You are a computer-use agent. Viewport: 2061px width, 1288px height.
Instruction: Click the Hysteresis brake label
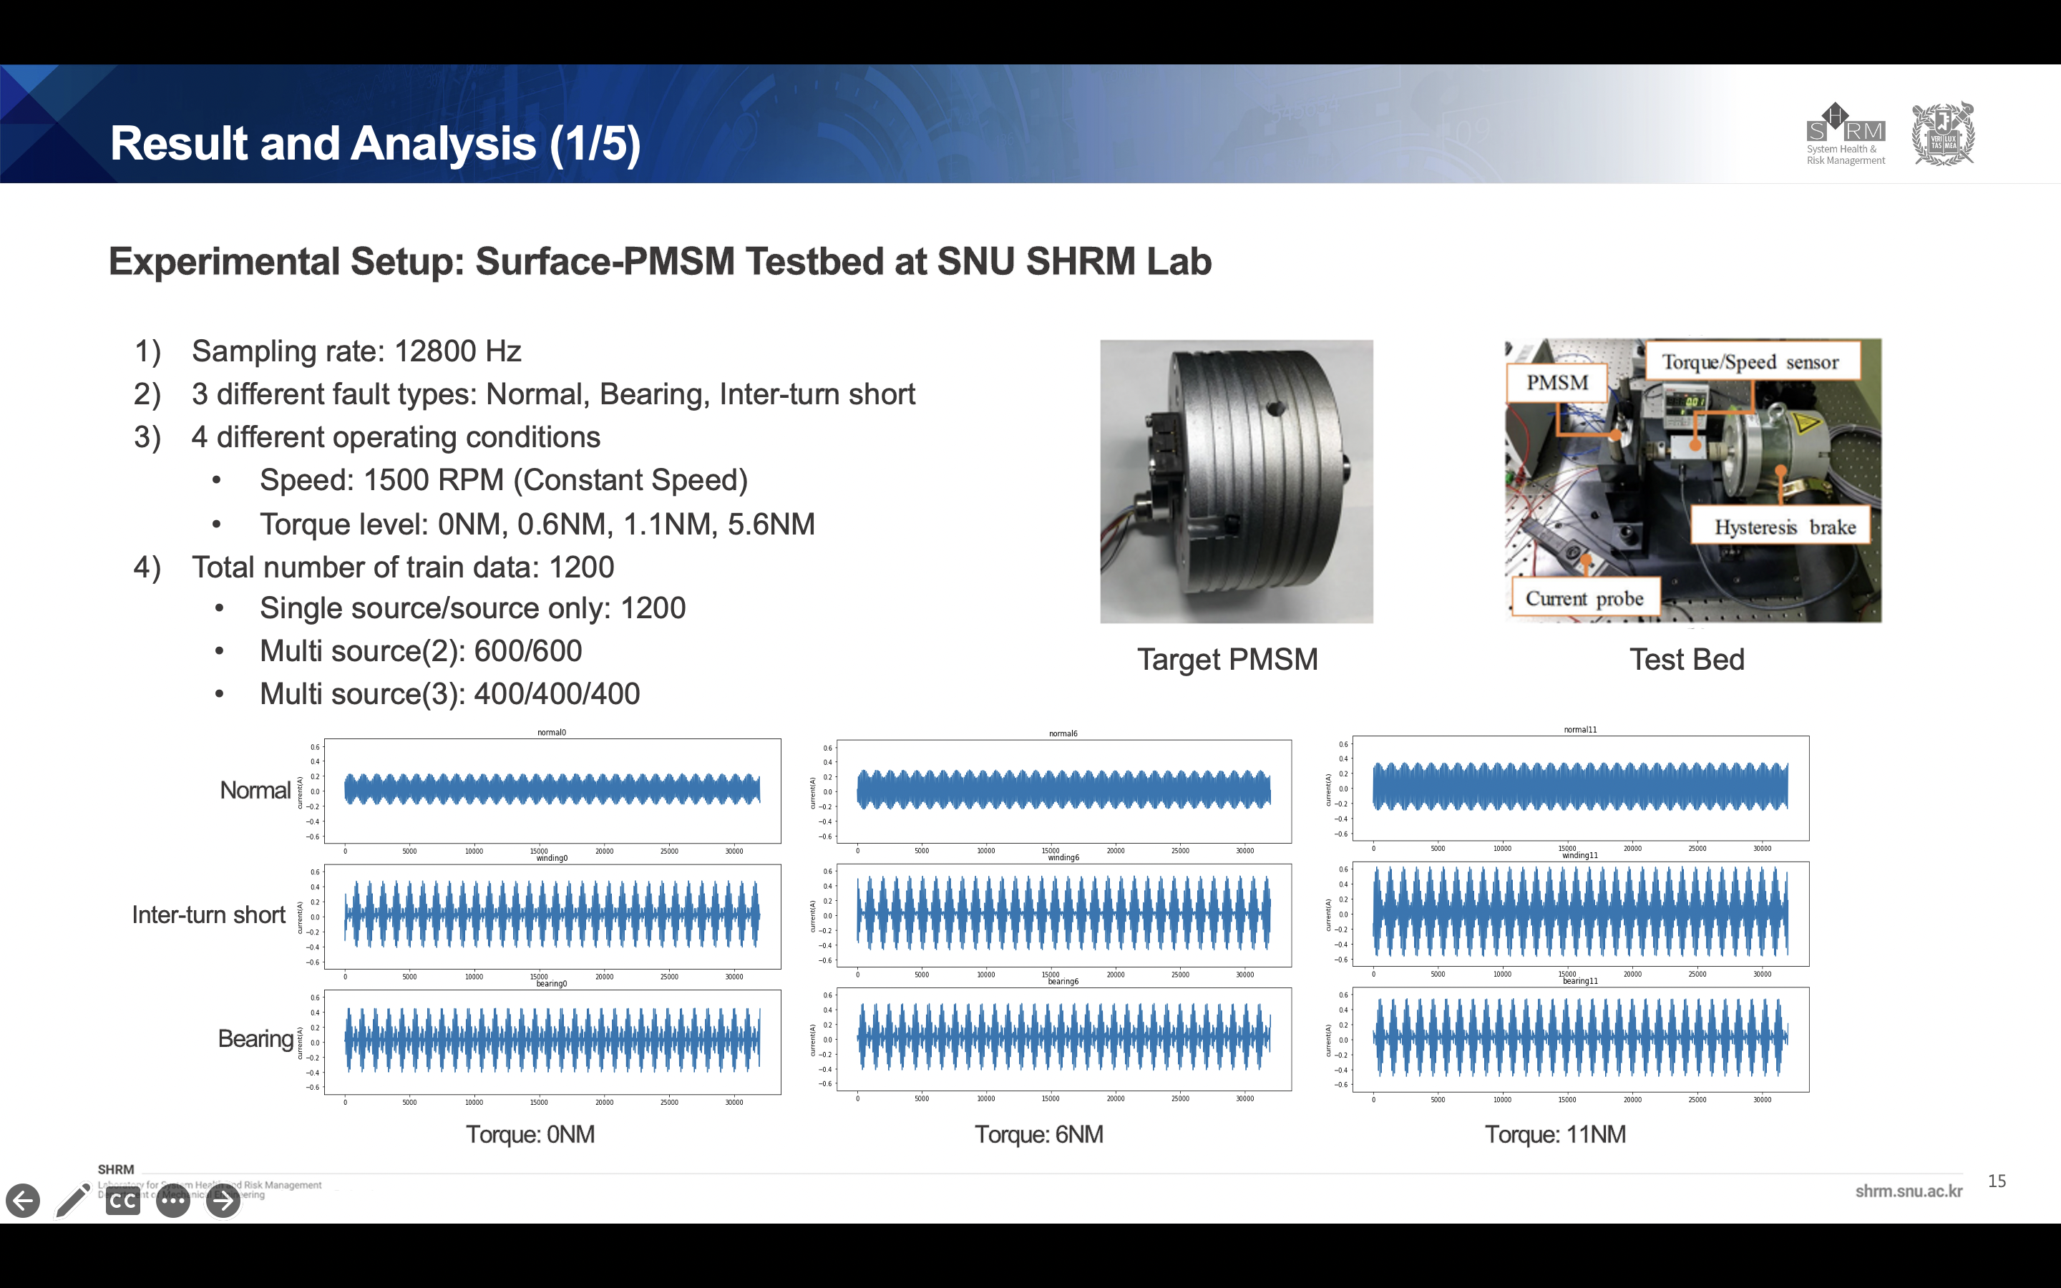coord(1785,527)
